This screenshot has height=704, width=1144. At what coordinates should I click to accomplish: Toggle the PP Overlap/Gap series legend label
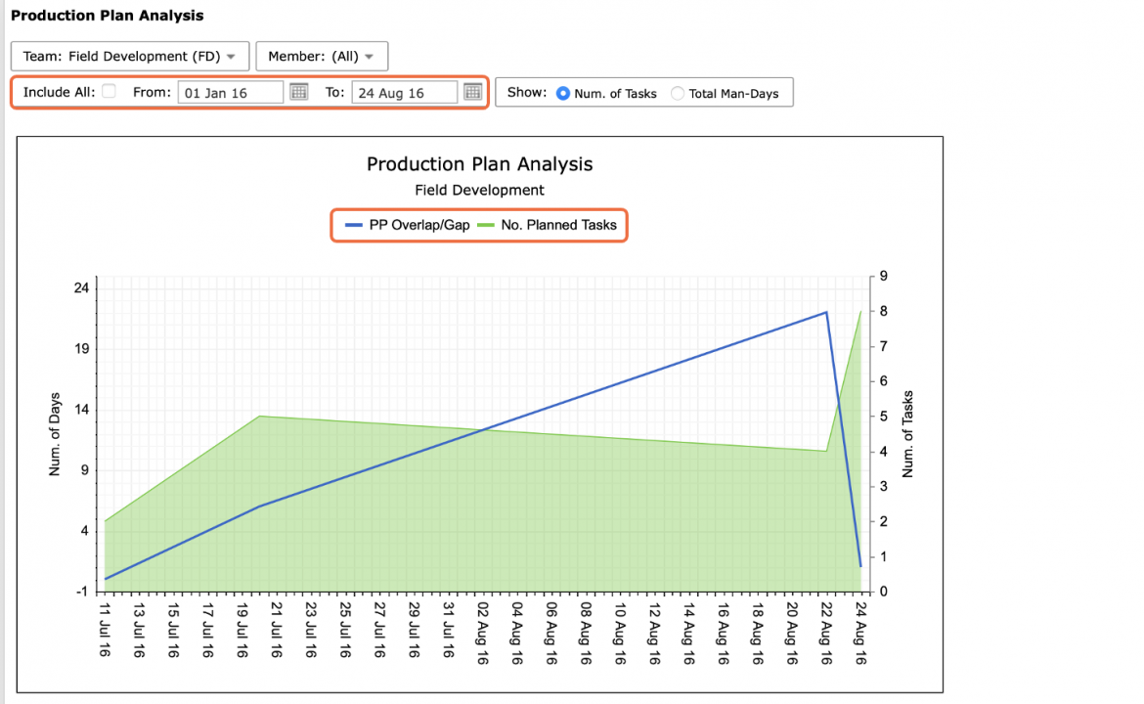pos(419,226)
